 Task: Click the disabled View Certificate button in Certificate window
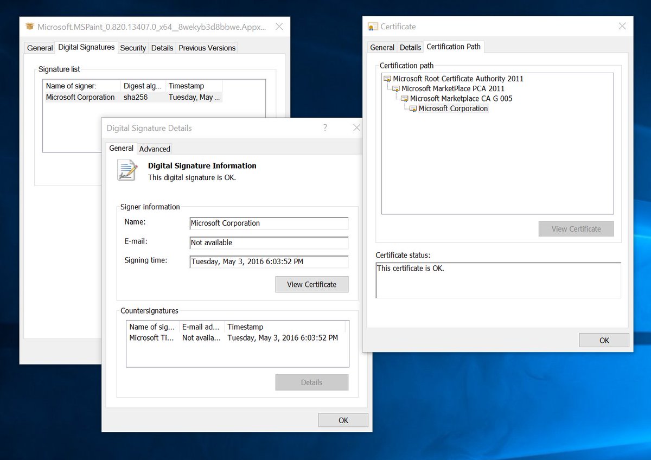[576, 229]
